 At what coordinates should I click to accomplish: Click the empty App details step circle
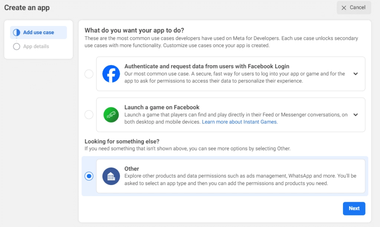tap(16, 46)
